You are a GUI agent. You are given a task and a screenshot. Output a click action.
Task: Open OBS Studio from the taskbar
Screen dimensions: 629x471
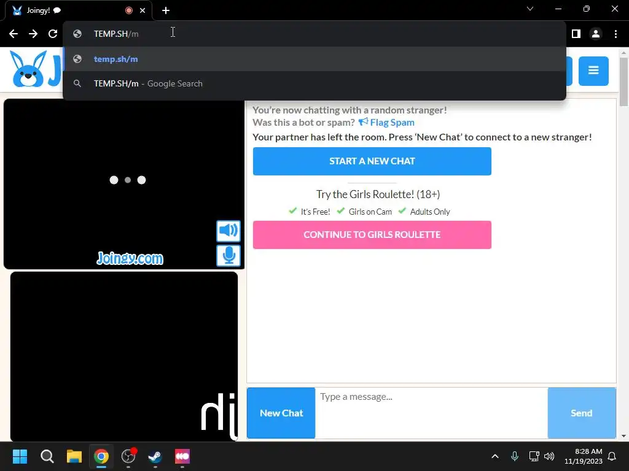[128, 456]
